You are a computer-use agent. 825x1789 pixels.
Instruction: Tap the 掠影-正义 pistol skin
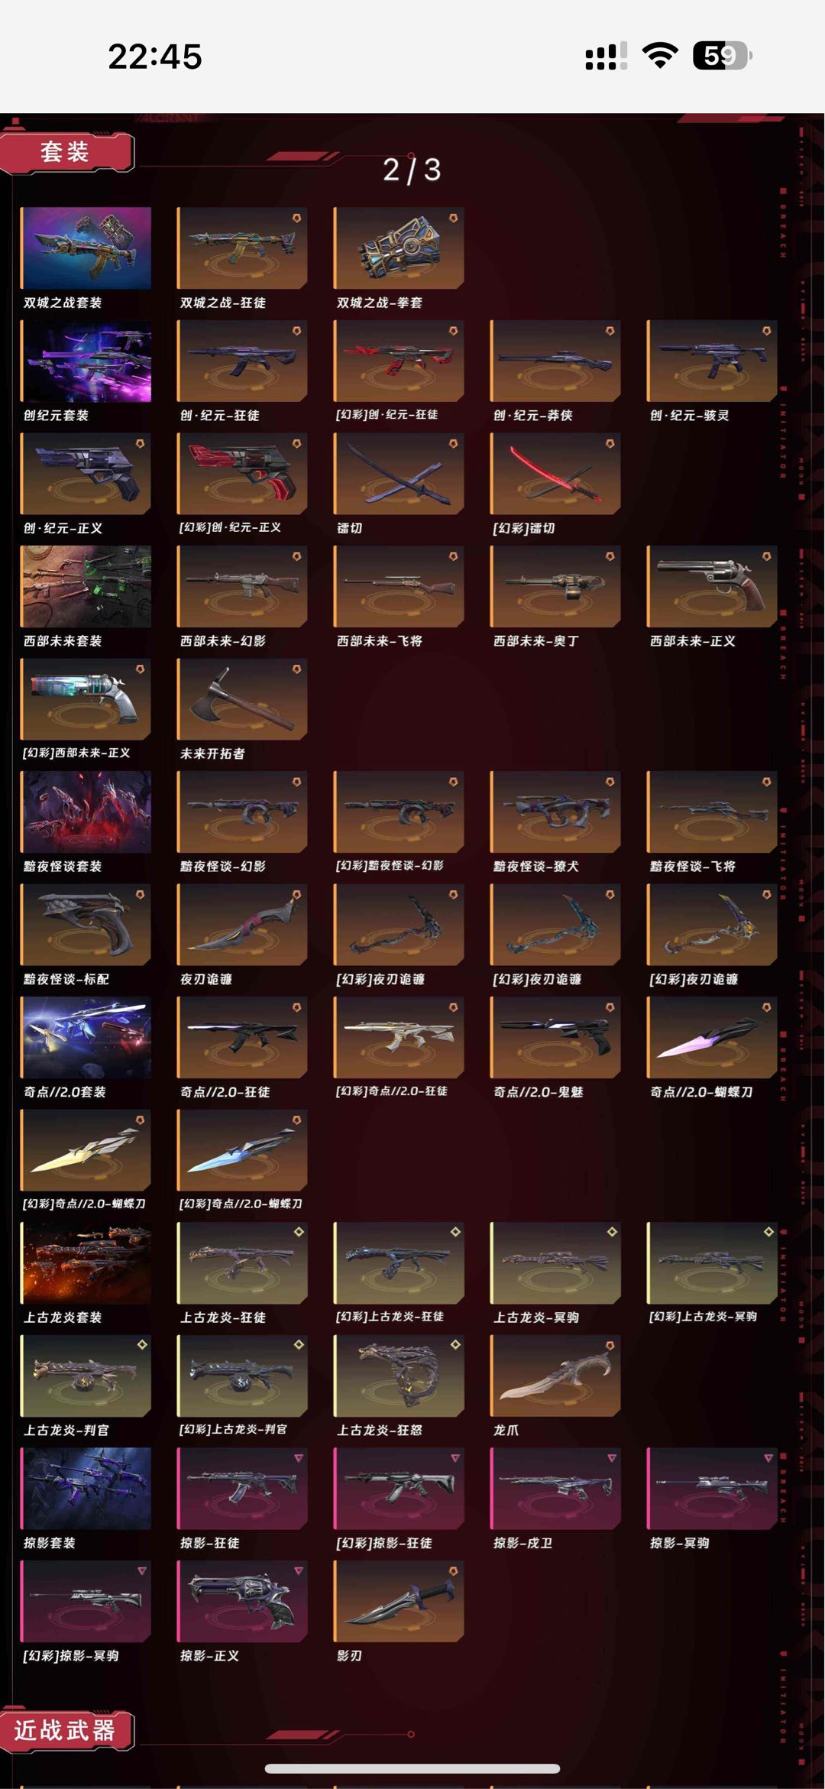coord(242,1601)
